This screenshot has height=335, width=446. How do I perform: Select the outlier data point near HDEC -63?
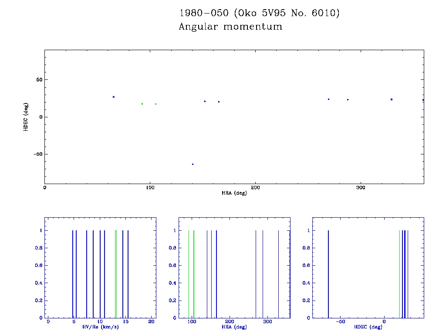pyautogui.click(x=193, y=164)
